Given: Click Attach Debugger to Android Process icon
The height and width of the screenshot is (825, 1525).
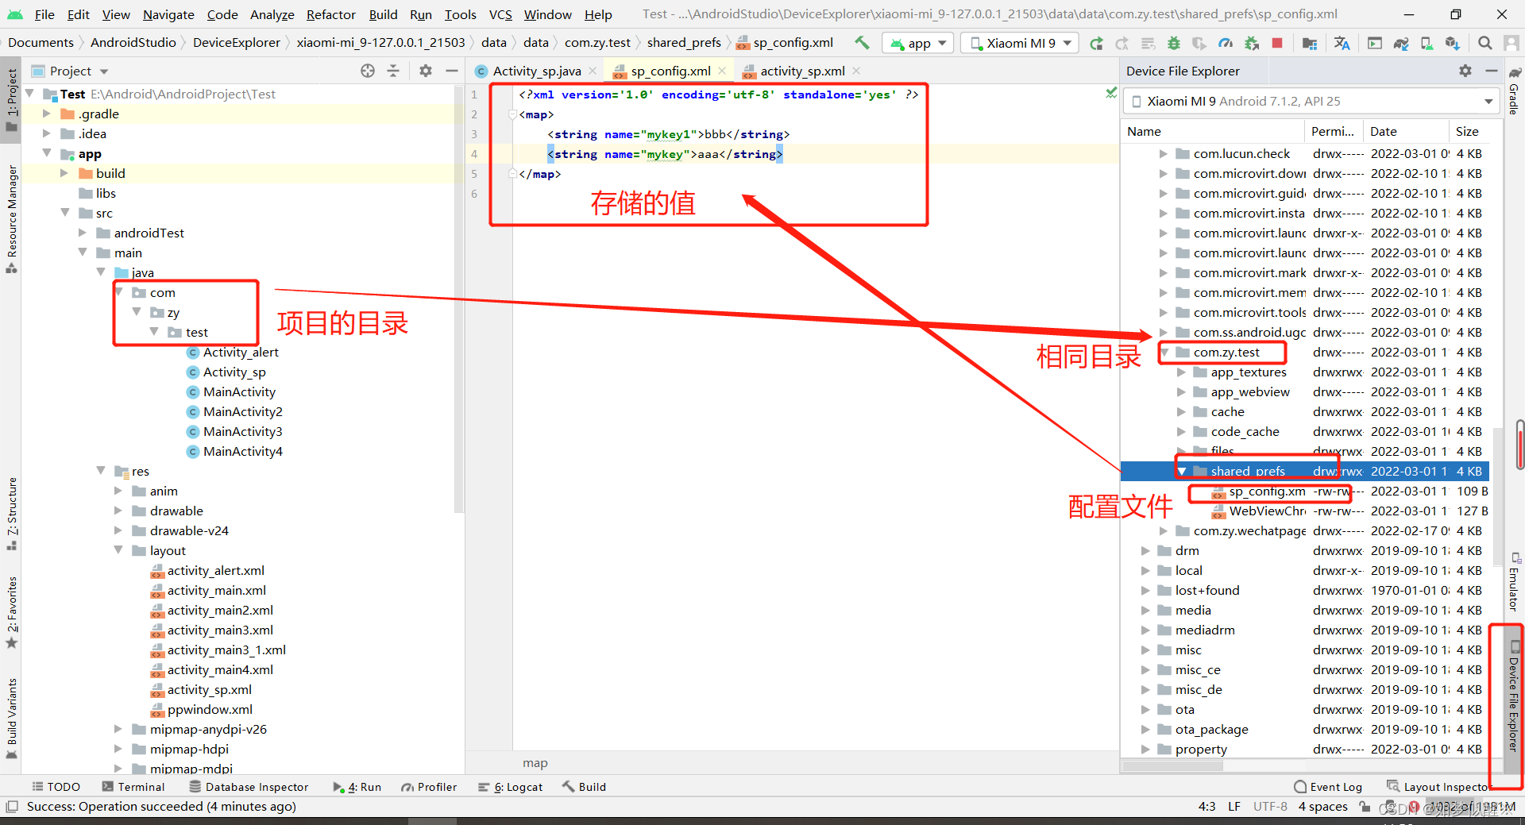Looking at the screenshot, I should 1252,43.
